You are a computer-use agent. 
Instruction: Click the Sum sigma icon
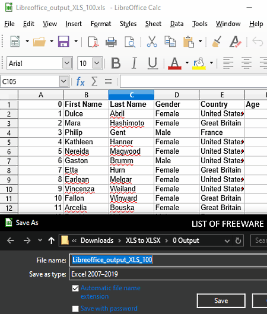point(94,81)
